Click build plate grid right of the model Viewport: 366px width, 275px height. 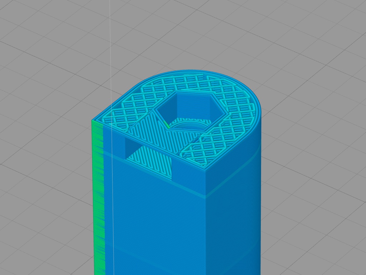point(315,143)
